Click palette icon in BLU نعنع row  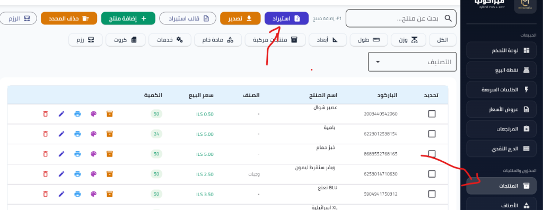point(93,194)
